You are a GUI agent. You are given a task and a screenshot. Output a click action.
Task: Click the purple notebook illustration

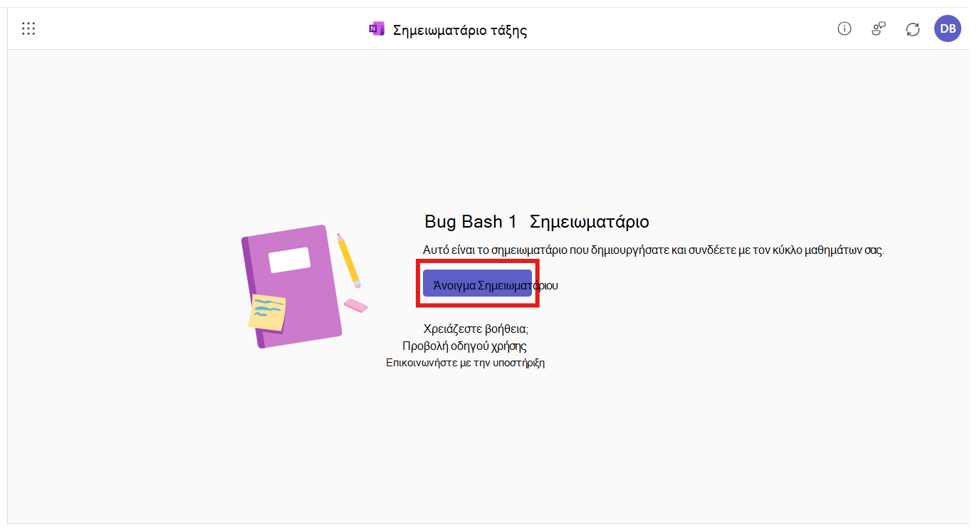pyautogui.click(x=292, y=287)
